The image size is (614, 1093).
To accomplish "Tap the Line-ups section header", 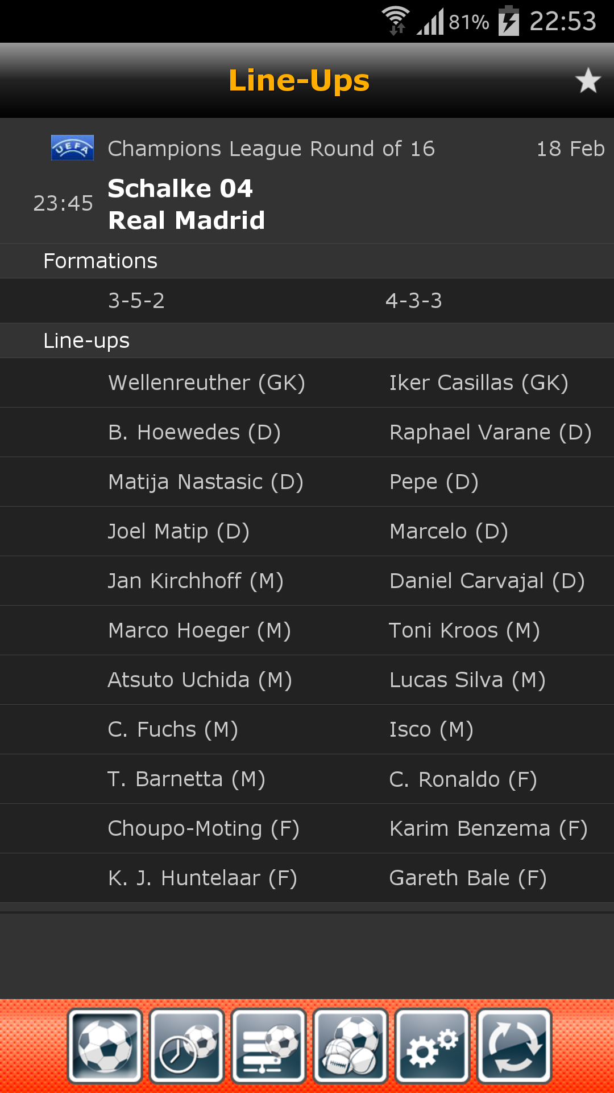I will (86, 340).
